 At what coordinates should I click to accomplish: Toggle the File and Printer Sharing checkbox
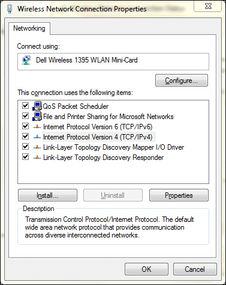(x=25, y=115)
